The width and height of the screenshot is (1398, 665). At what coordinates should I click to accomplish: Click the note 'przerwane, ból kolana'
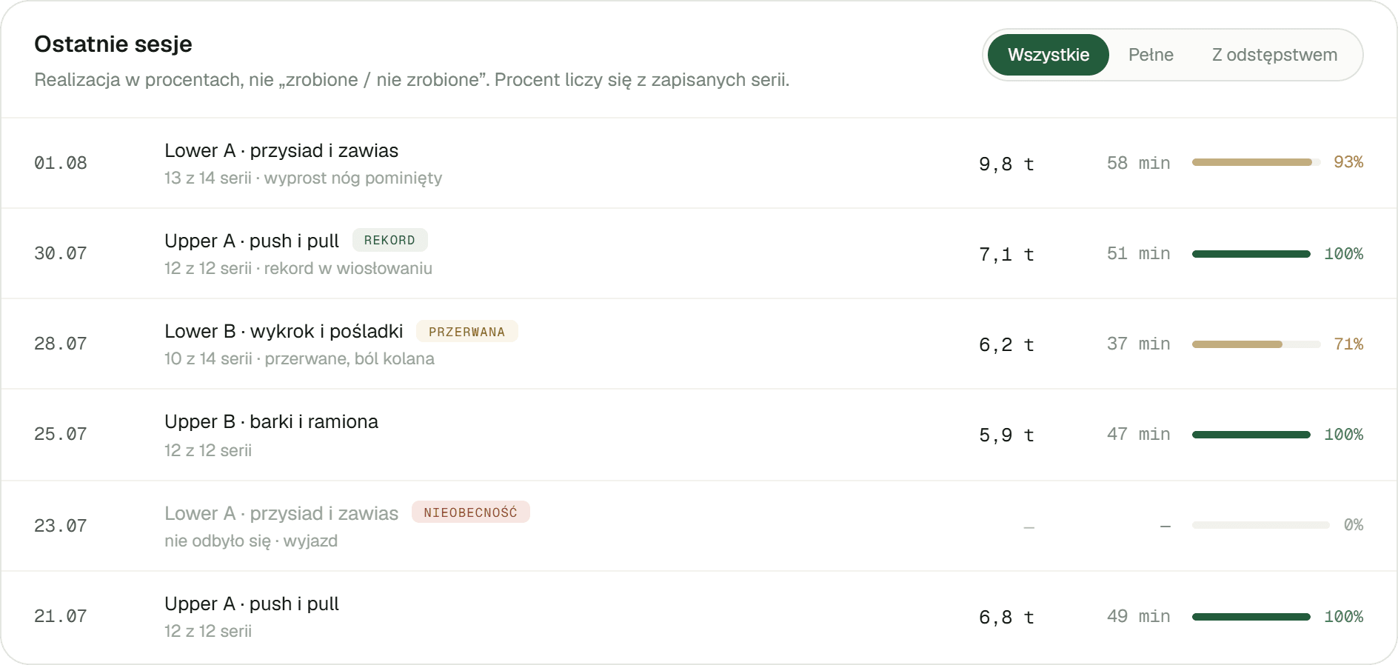[349, 359]
